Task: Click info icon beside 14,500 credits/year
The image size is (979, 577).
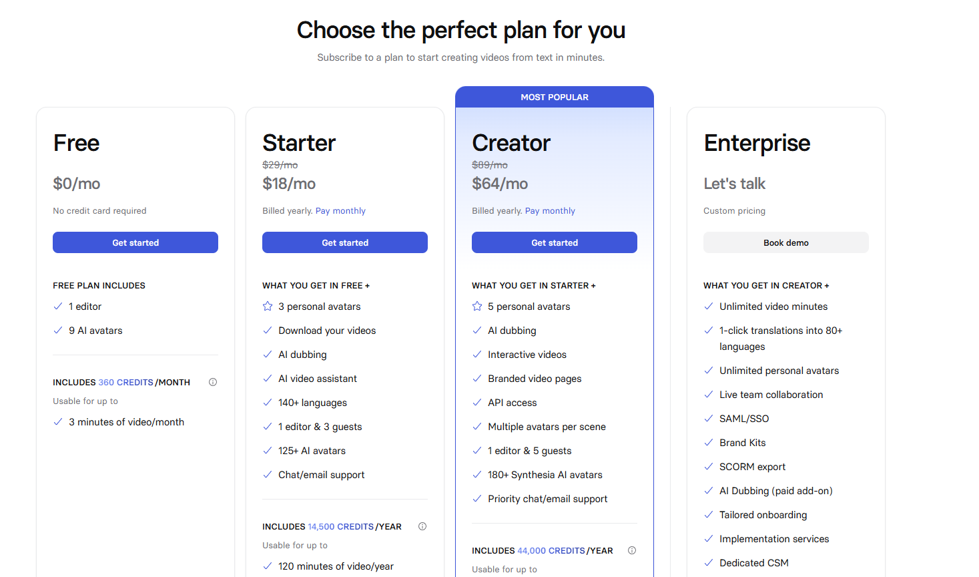Action: coord(422,526)
